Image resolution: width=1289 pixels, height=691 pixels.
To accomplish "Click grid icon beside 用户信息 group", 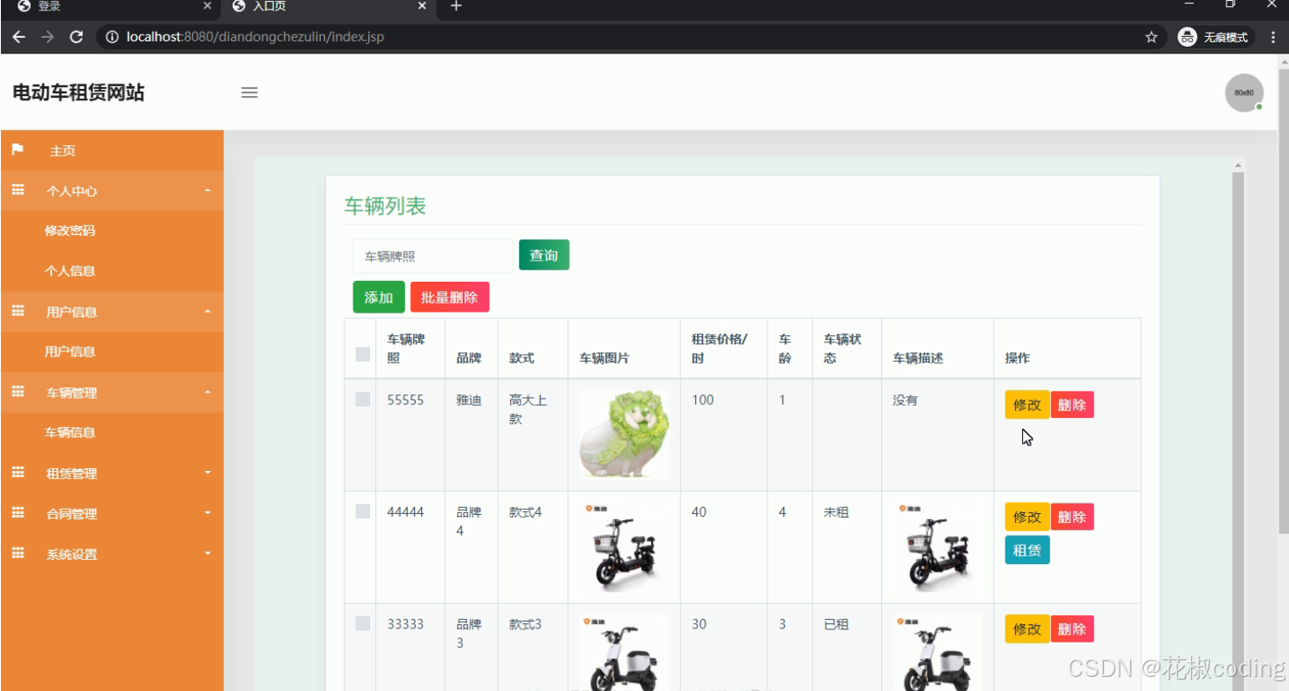I will coord(18,311).
